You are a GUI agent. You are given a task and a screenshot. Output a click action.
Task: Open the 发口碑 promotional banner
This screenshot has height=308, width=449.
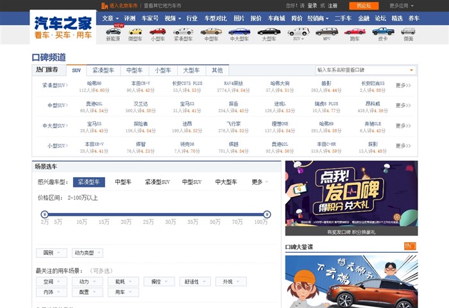[352, 198]
